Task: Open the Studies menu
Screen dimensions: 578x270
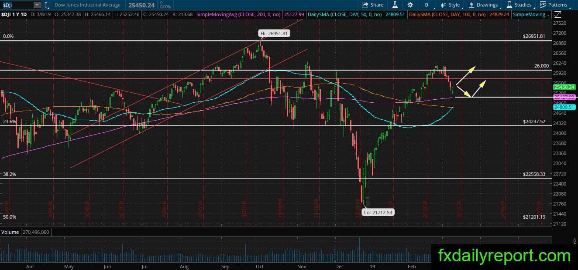Action: click(x=519, y=5)
